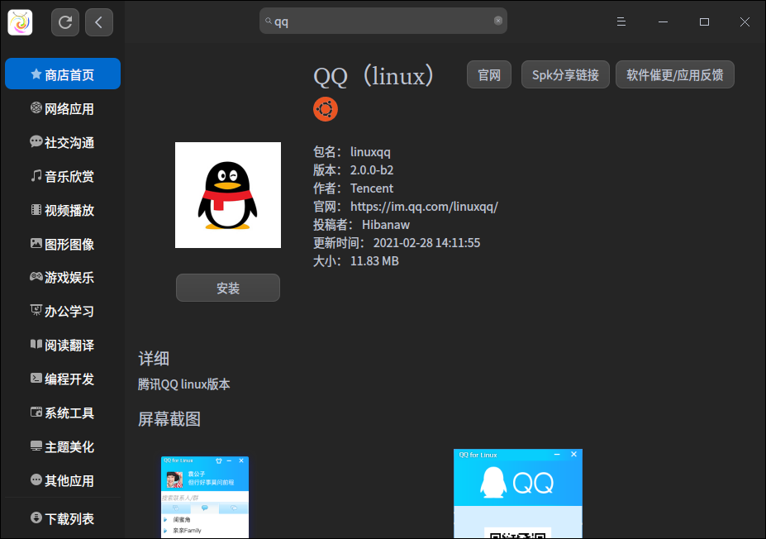Maximize the store window
This screenshot has height=539, width=766.
(704, 22)
